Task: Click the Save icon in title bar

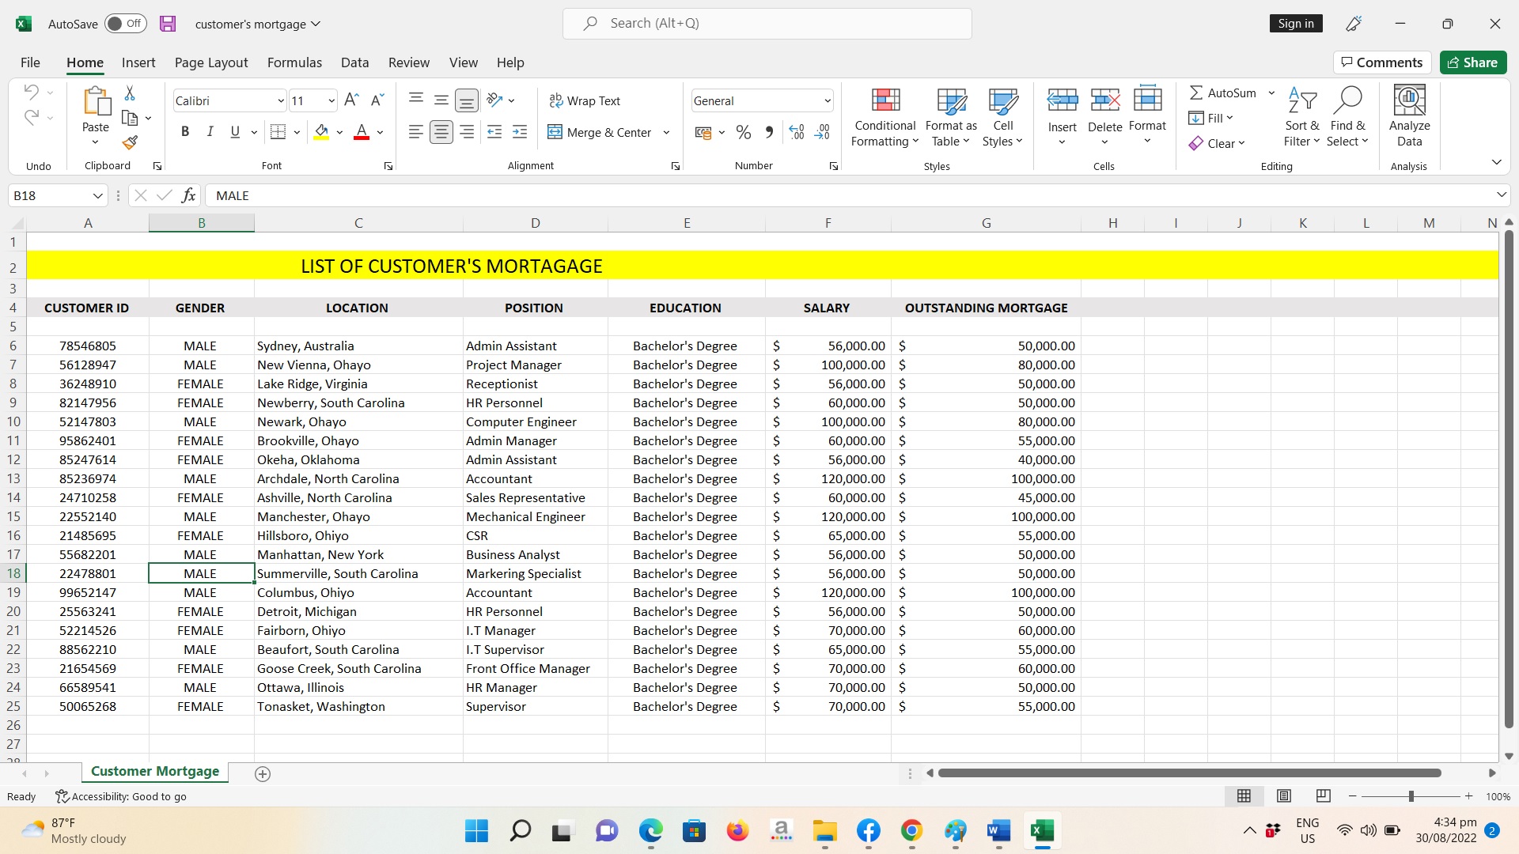Action: (168, 24)
